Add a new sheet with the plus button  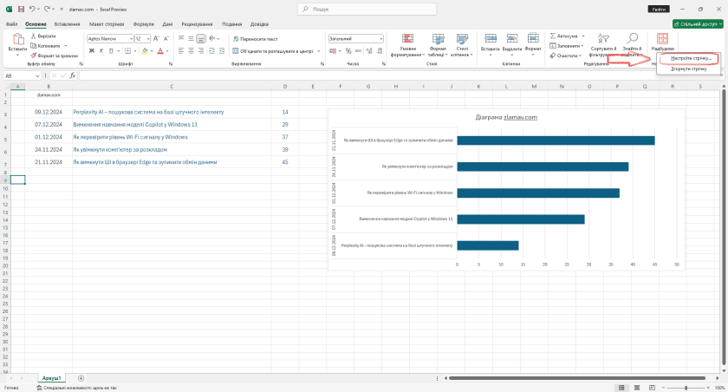[x=81, y=378]
